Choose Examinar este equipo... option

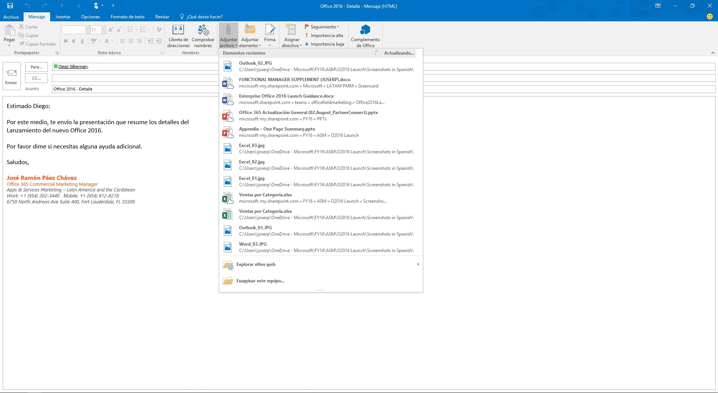pyautogui.click(x=321, y=281)
